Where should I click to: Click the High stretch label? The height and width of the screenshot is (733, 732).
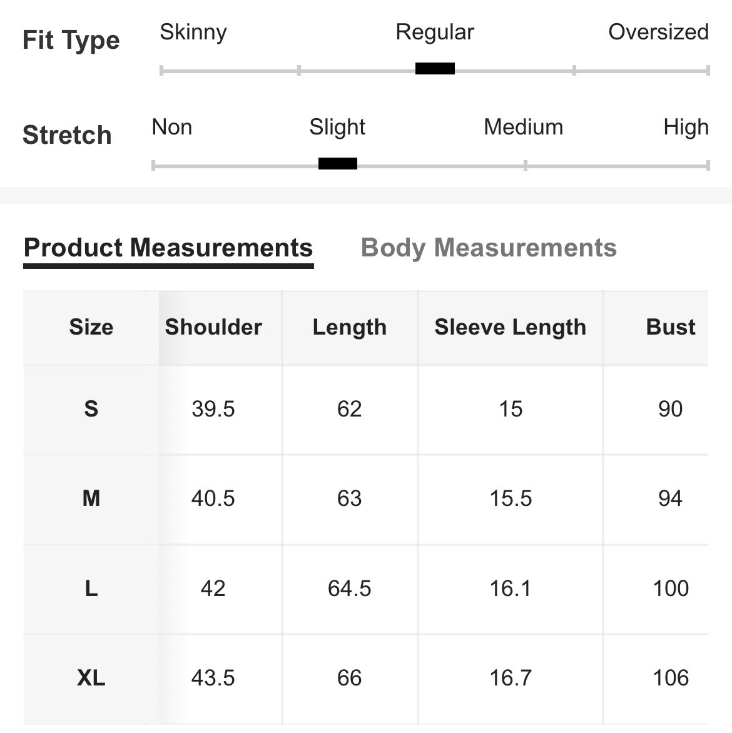coord(686,127)
